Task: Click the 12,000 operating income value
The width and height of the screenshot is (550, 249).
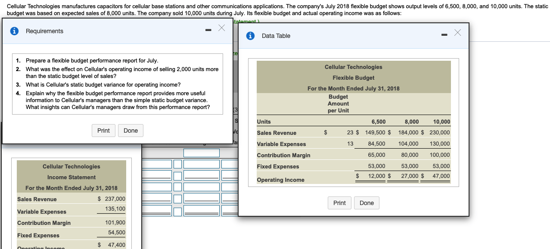Action: 376,176
